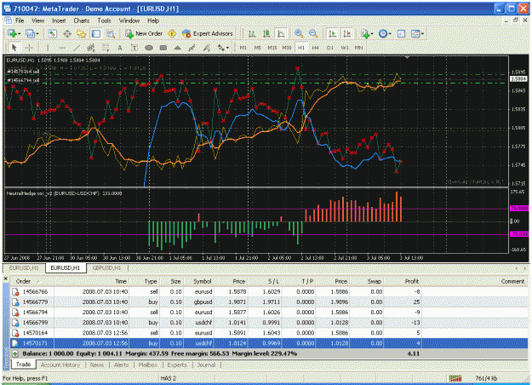Open the Journal terminal tab
The width and height of the screenshot is (532, 385).
(x=206, y=365)
